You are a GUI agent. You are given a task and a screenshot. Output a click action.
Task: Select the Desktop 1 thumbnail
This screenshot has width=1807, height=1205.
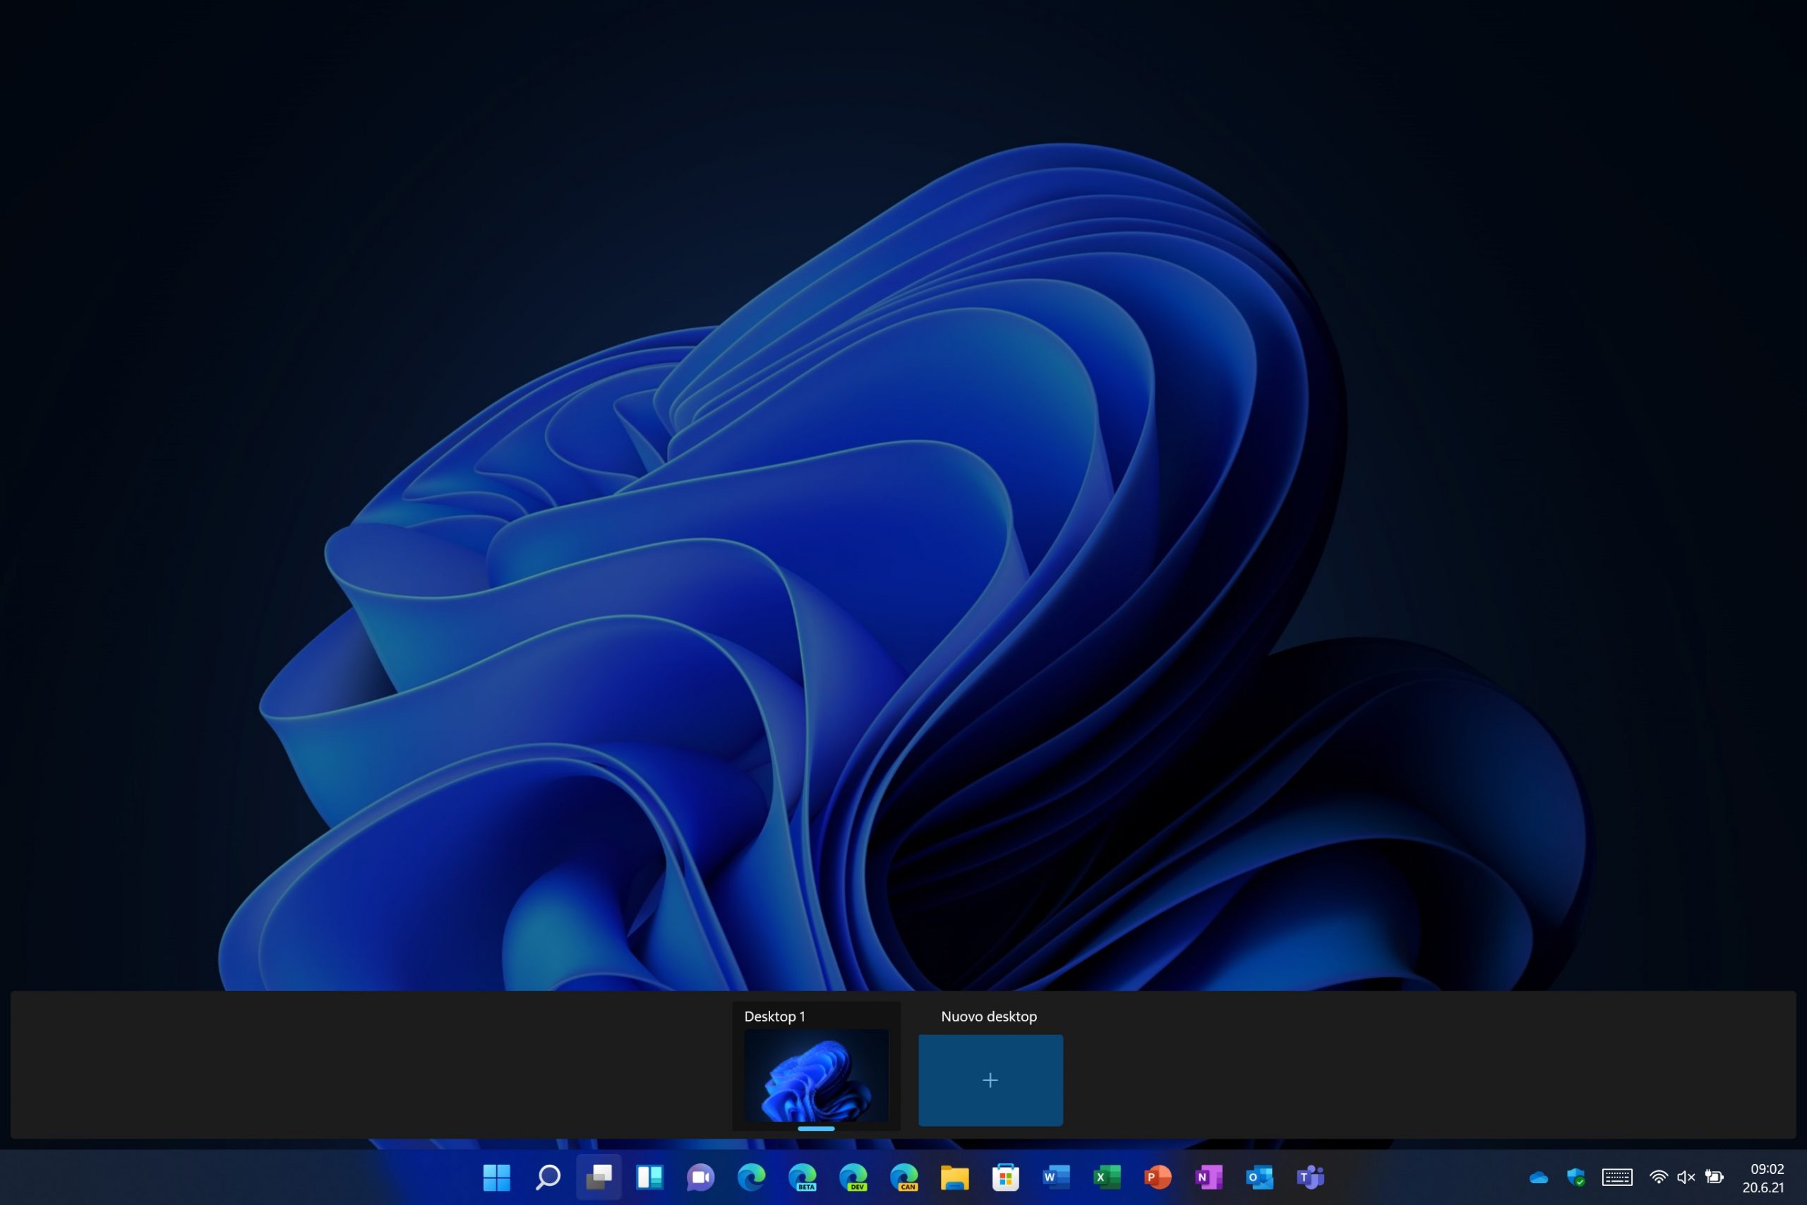tap(816, 1075)
